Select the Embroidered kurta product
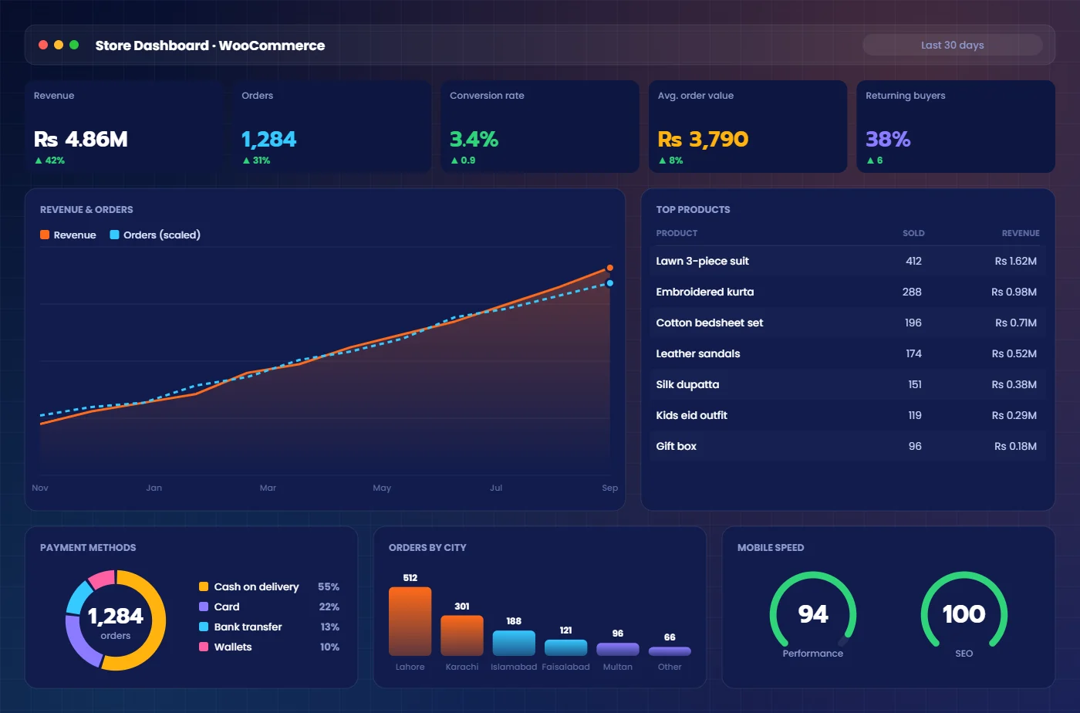 [x=848, y=292]
